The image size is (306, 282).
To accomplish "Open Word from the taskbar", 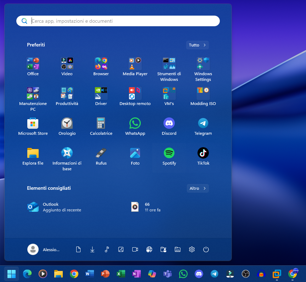I will [90, 274].
